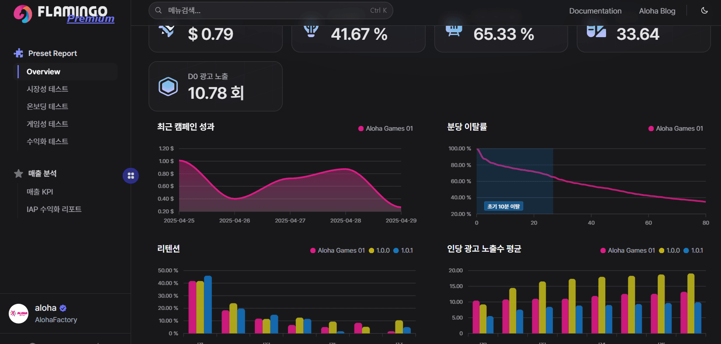Toggle dark mode moon icon
Screen dimensions: 721x344
(704, 10)
